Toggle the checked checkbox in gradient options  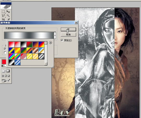pos(5,49)
